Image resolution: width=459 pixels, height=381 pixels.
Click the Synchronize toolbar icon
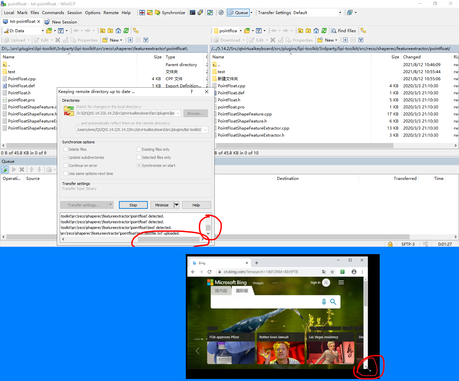click(x=170, y=12)
